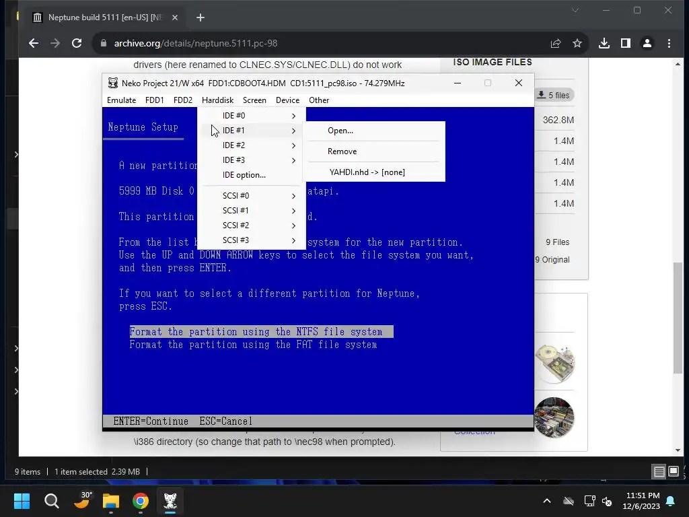Open the FDD2 menu
The image size is (689, 517).
tap(183, 100)
